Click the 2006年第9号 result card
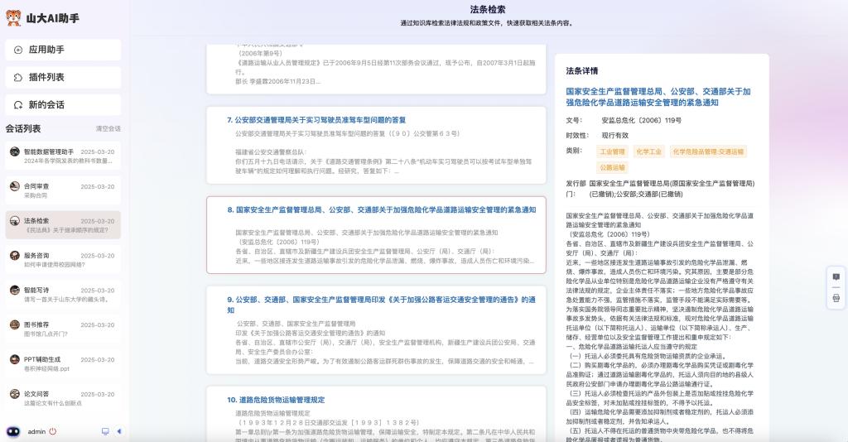The width and height of the screenshot is (848, 442). tap(377, 70)
